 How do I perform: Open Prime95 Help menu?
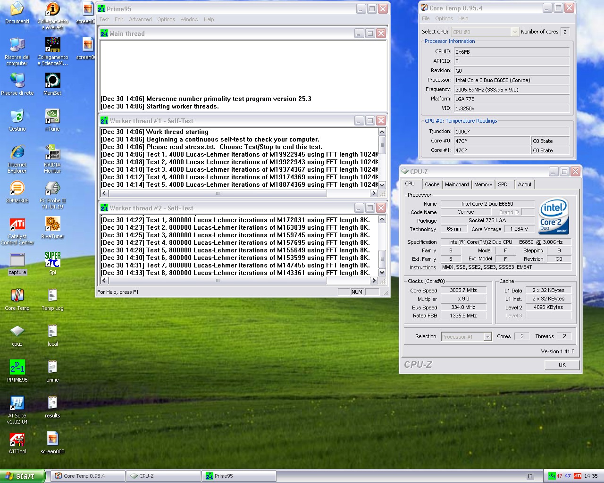pos(209,19)
